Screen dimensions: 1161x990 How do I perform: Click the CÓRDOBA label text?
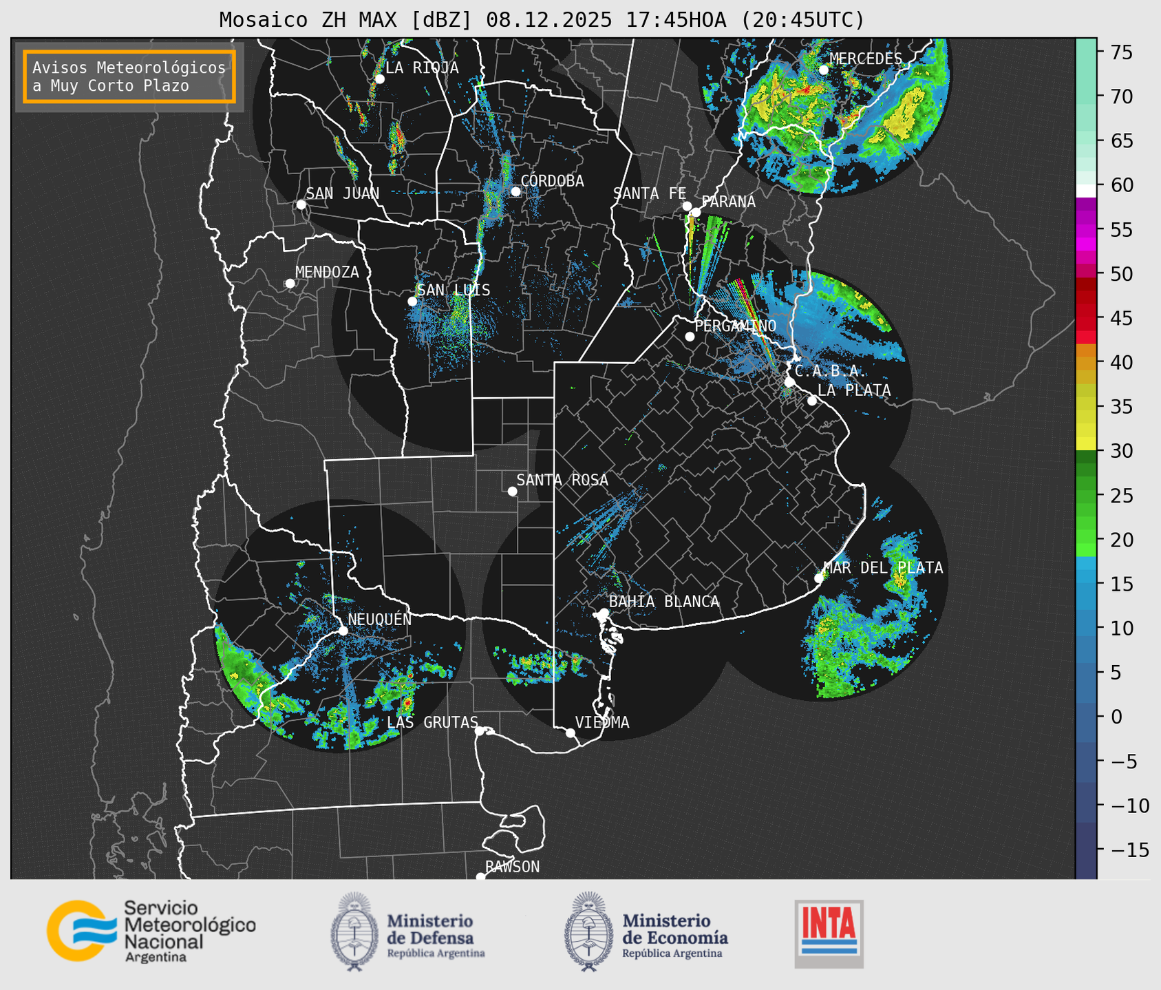552,180
